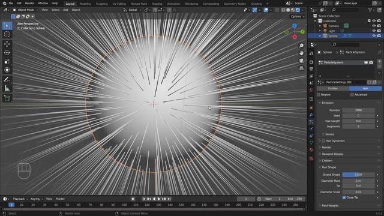Toggle Collection exclude checkbox in outliner
Screen dimensions: 384x216
click(369, 21)
